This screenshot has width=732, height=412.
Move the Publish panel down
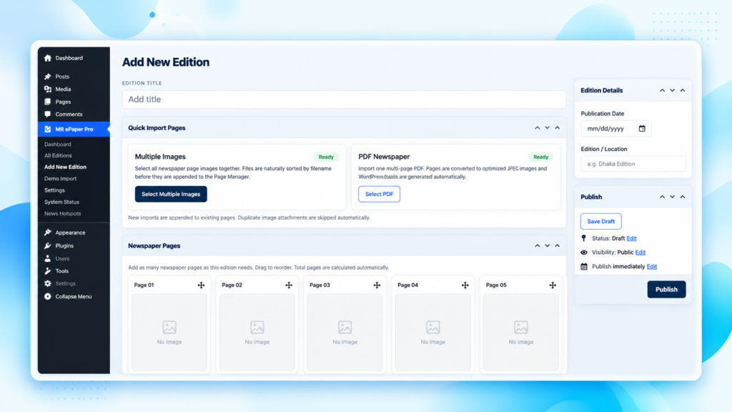[x=672, y=197]
